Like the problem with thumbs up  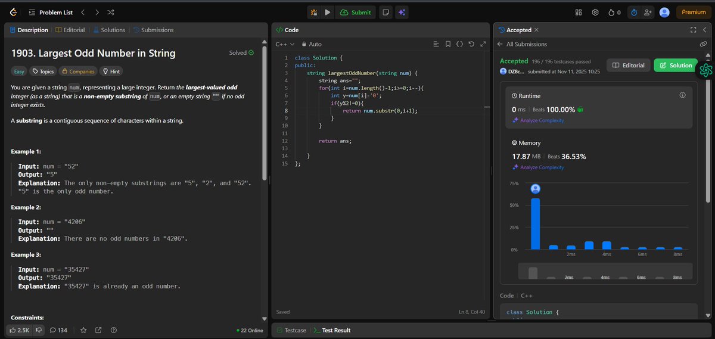[x=18, y=329]
